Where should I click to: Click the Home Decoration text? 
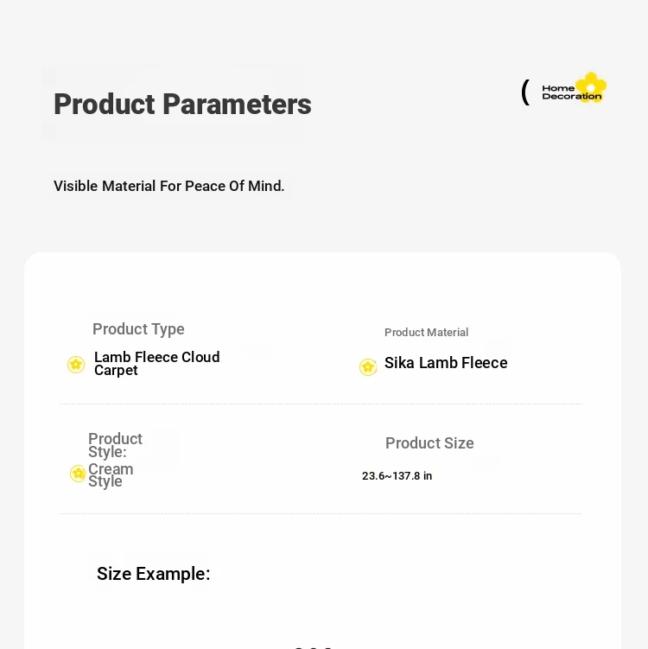pos(571,92)
